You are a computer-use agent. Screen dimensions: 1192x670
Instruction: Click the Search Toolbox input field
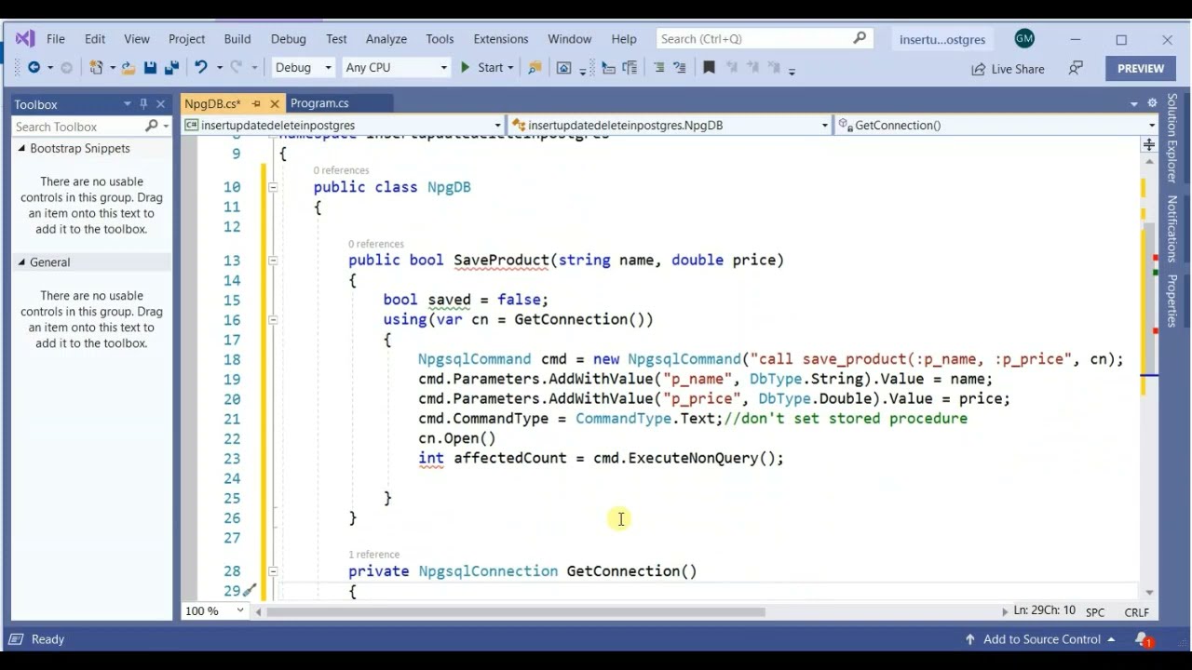pyautogui.click(x=78, y=126)
